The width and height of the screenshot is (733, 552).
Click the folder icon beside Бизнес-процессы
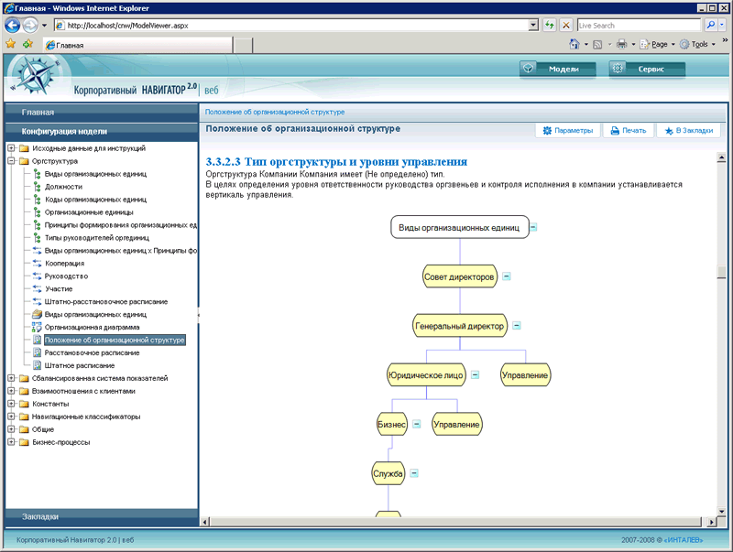(24, 442)
